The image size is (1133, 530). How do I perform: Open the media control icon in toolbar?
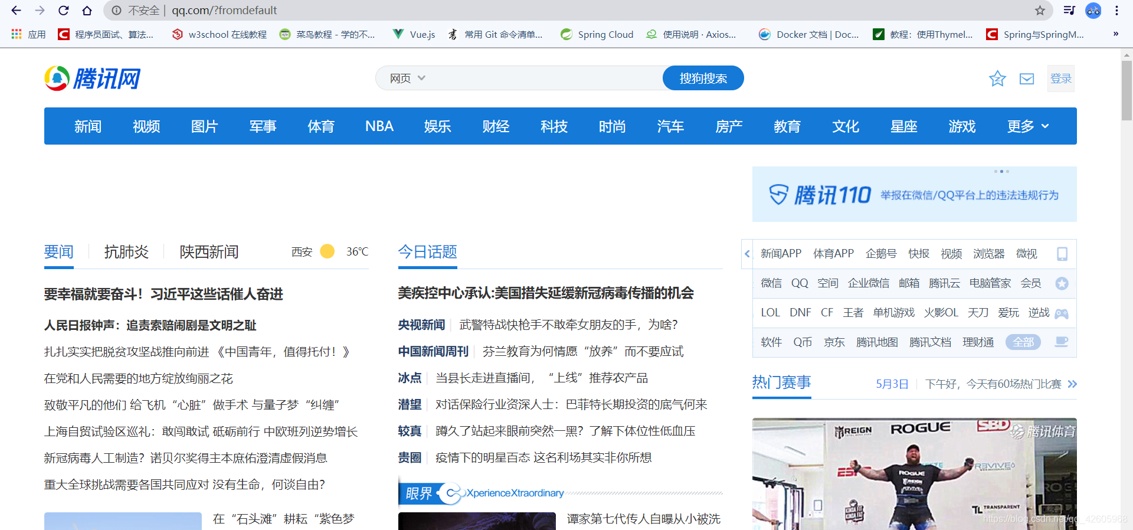pos(1069,11)
